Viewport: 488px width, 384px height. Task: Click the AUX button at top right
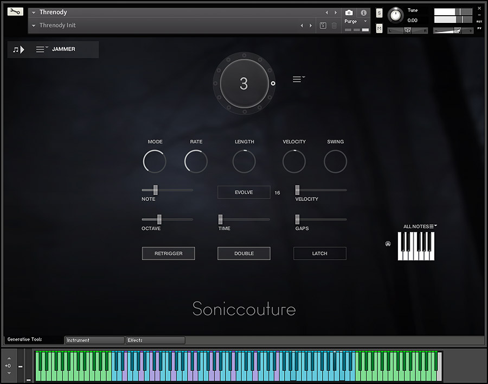coord(479,22)
